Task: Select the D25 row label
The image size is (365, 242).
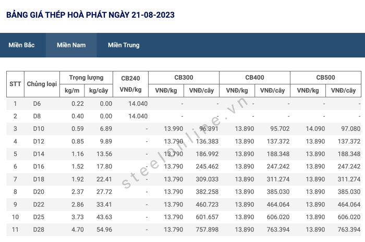Action: click(39, 217)
